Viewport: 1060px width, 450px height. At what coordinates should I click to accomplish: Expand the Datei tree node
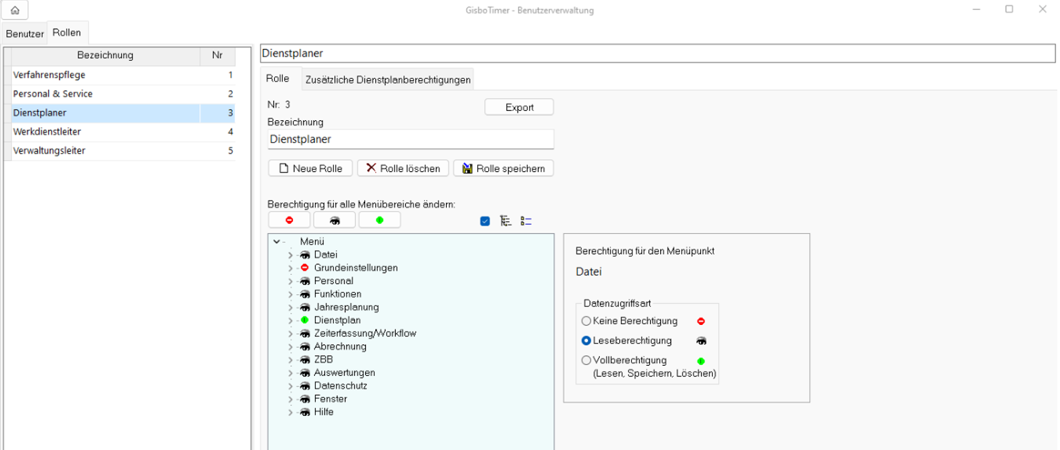[290, 255]
